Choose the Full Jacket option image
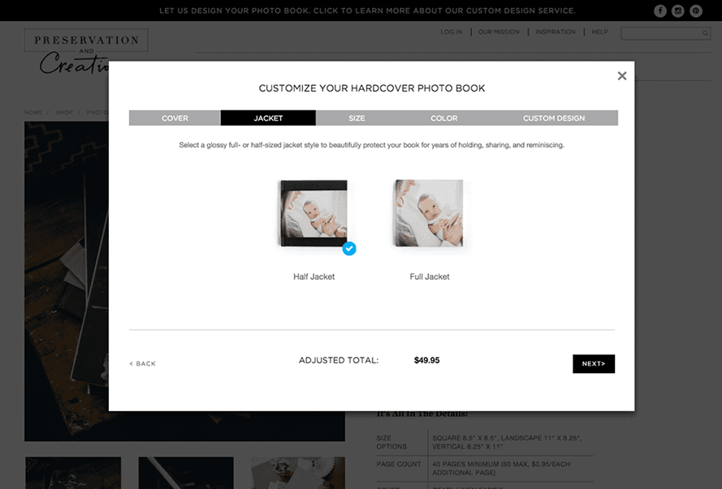Viewport: 722px width, 489px height. 429,213
